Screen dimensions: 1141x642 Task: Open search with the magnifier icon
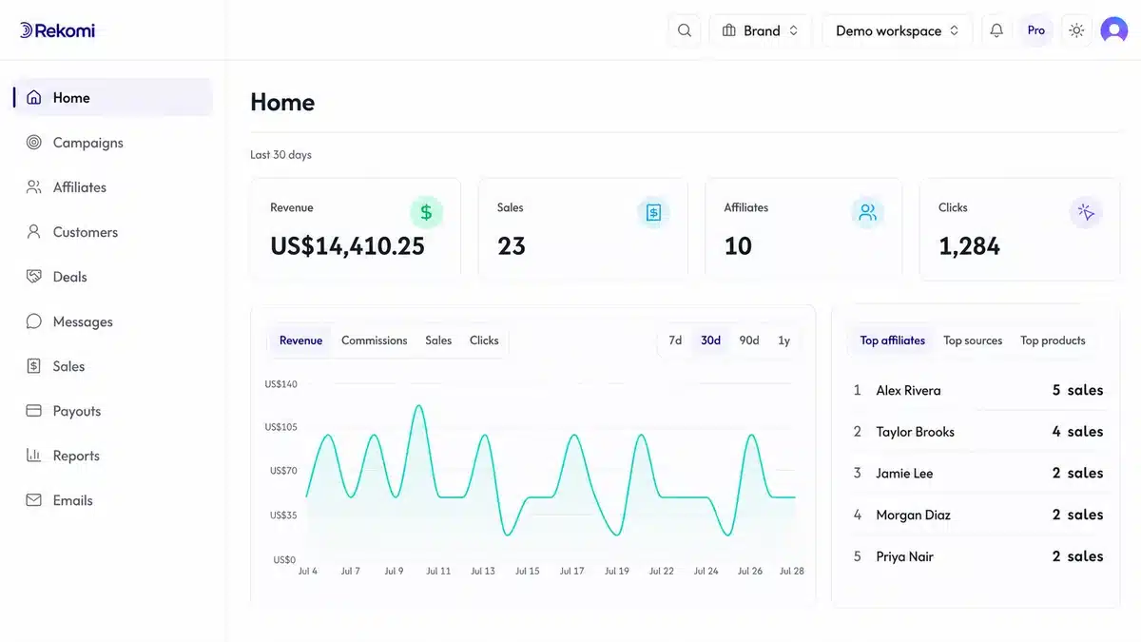click(685, 30)
